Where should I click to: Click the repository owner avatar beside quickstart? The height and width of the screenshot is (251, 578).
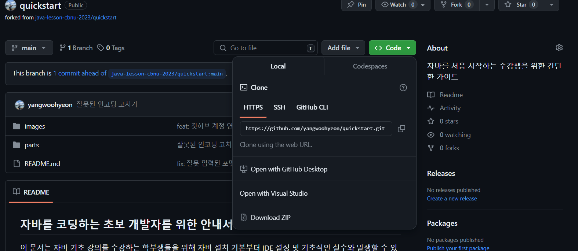point(11,5)
